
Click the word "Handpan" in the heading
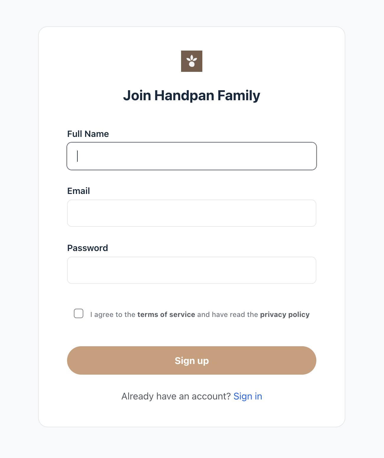coord(184,96)
